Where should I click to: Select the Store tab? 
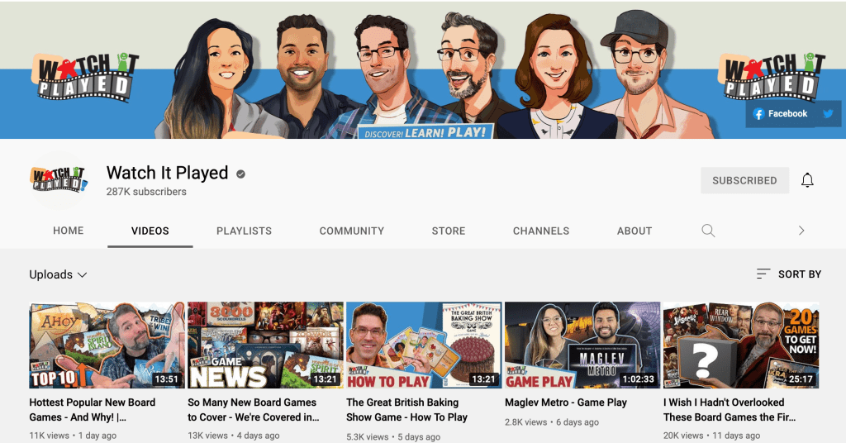449,231
